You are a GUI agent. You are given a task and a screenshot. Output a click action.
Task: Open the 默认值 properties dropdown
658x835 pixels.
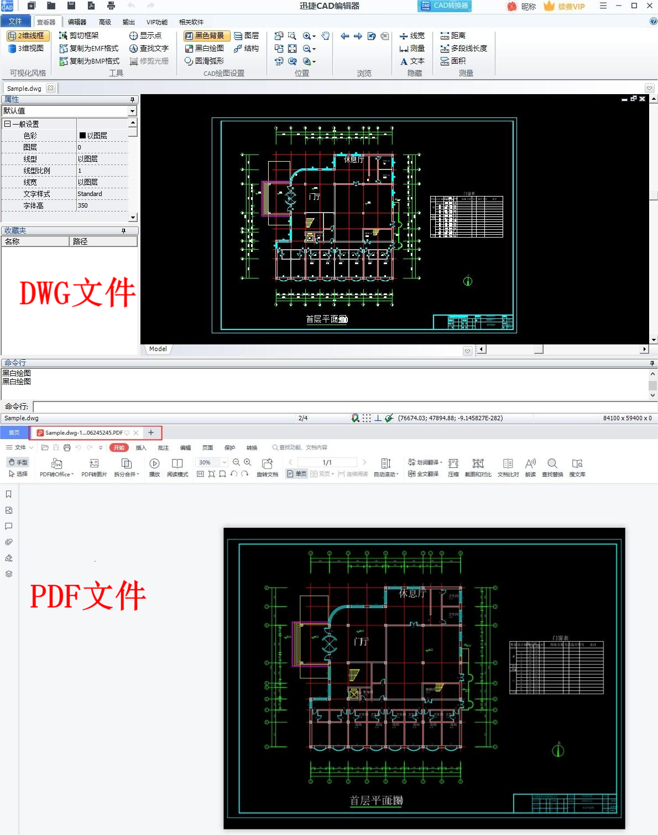click(x=132, y=111)
